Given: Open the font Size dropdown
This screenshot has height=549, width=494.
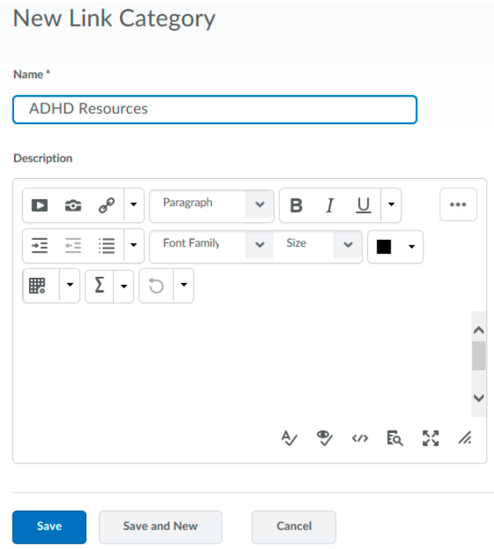Looking at the screenshot, I should click(318, 245).
